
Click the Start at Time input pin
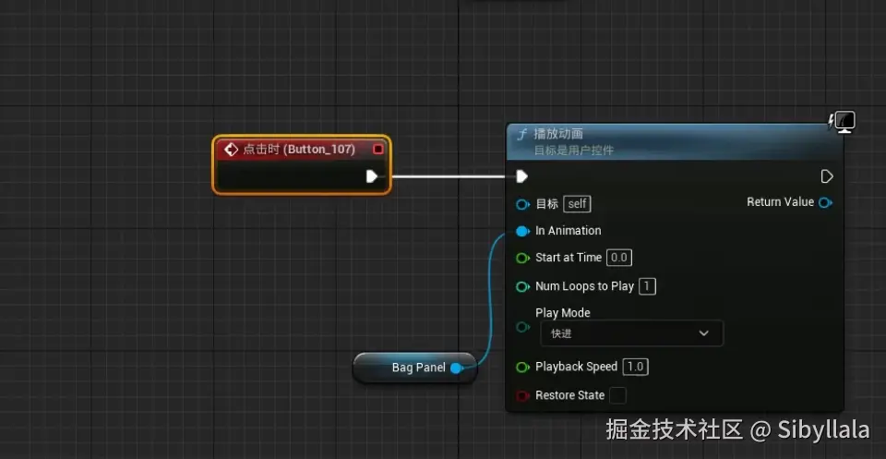522,258
